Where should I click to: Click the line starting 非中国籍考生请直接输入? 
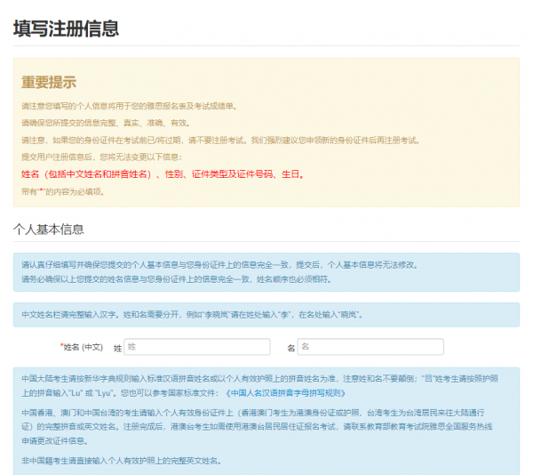[x=122, y=461]
